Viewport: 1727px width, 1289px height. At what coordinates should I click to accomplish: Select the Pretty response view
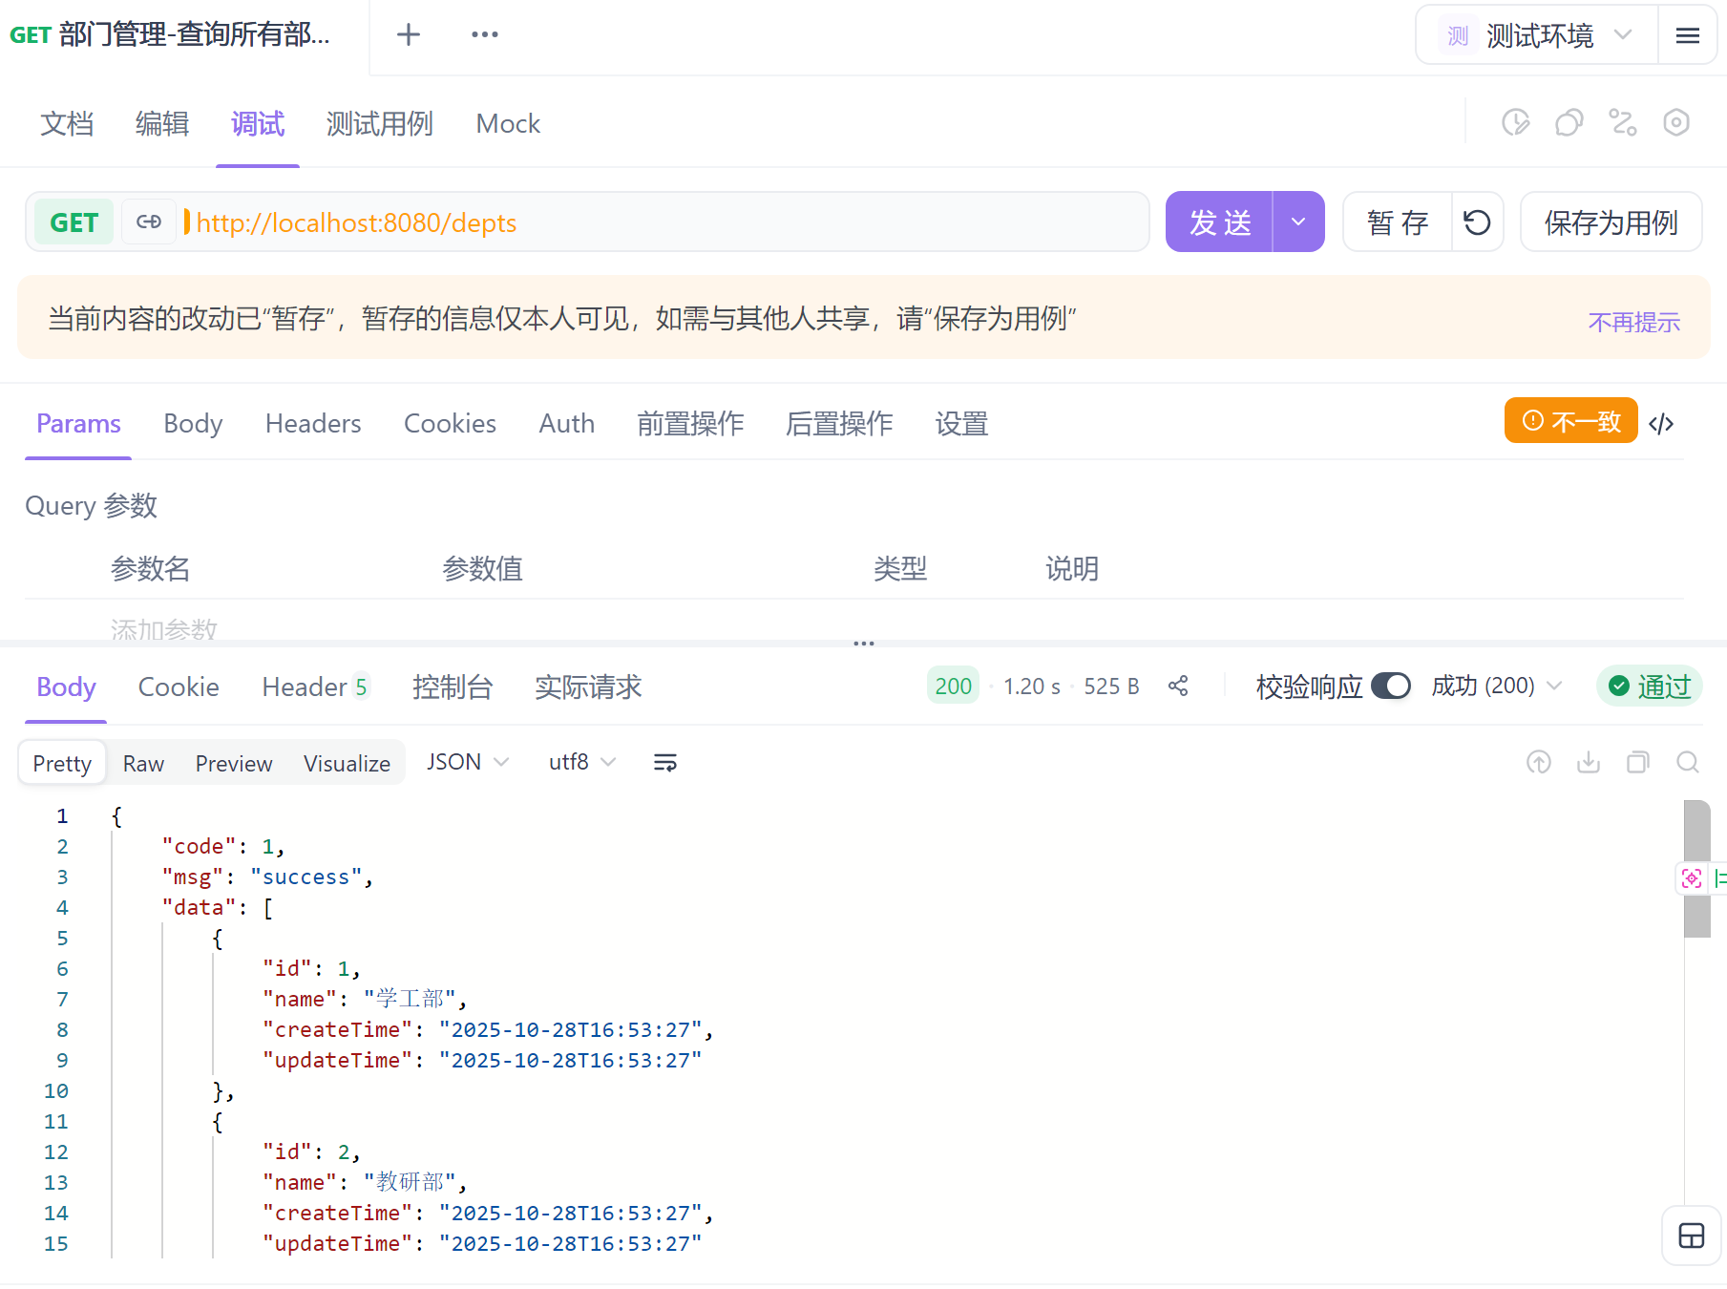pyautogui.click(x=62, y=763)
